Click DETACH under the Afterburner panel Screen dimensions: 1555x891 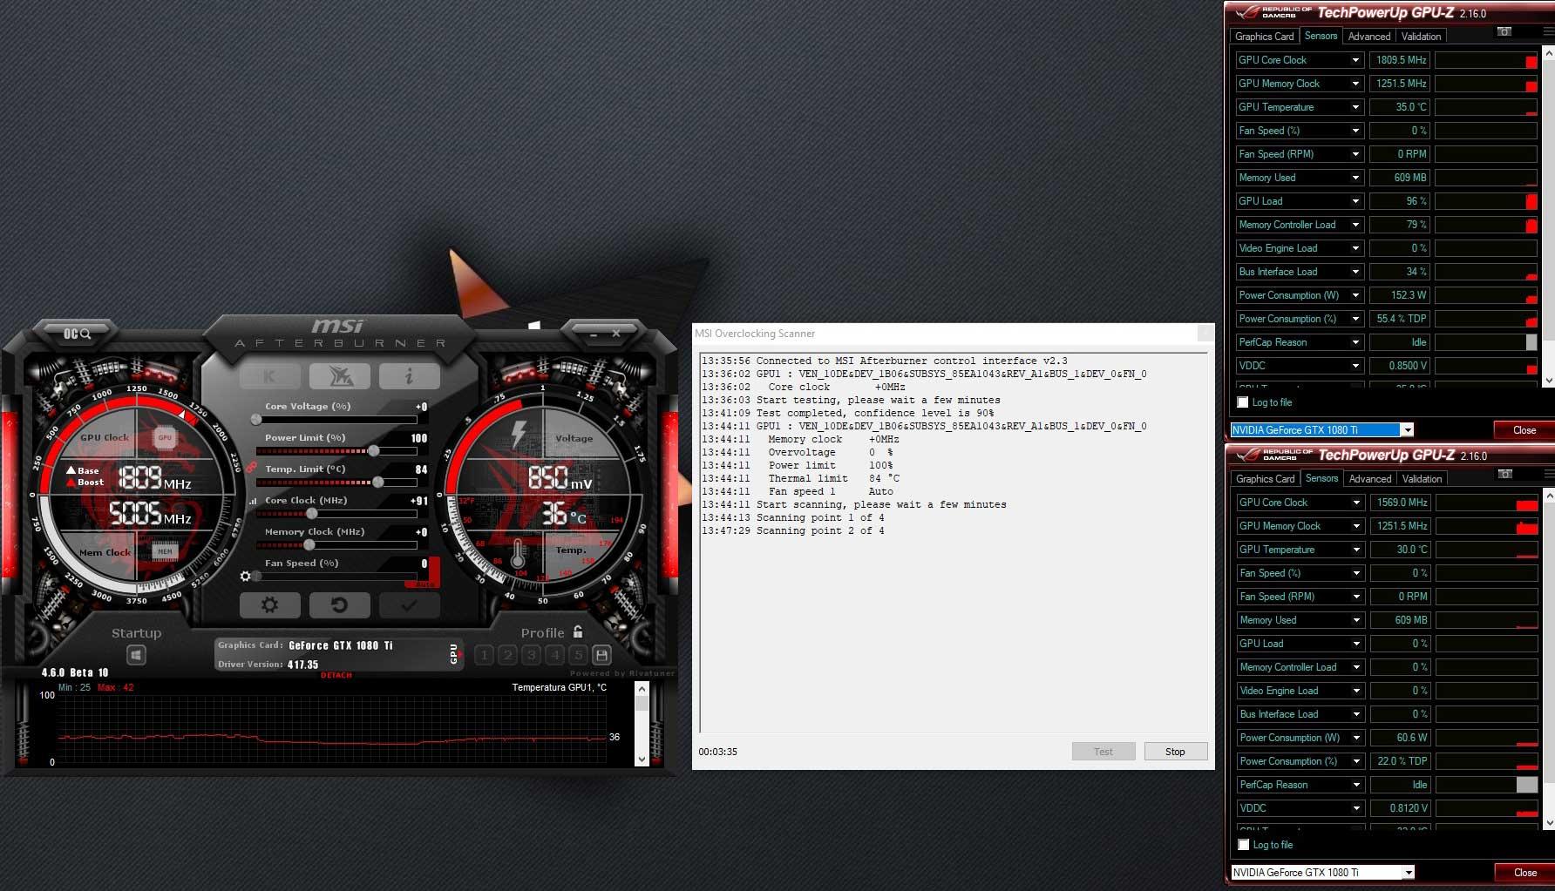pos(336,676)
